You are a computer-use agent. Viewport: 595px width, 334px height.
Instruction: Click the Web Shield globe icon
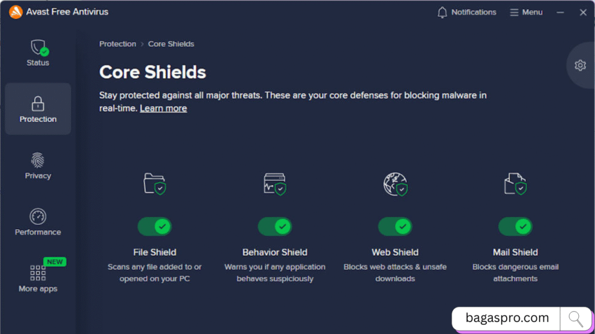click(395, 183)
